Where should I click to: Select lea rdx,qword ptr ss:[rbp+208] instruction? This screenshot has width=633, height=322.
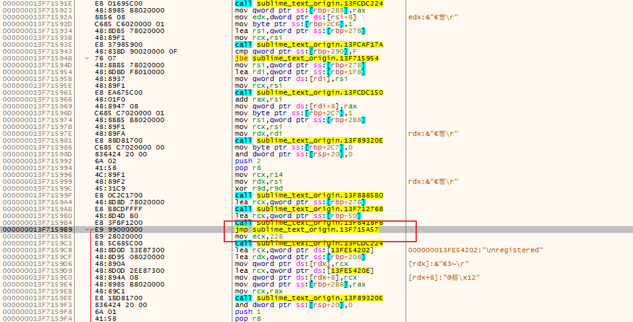coord(300,257)
